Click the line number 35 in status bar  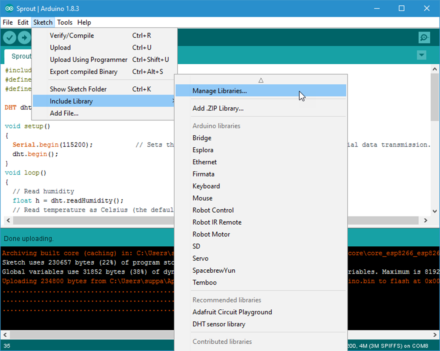pos(7,345)
